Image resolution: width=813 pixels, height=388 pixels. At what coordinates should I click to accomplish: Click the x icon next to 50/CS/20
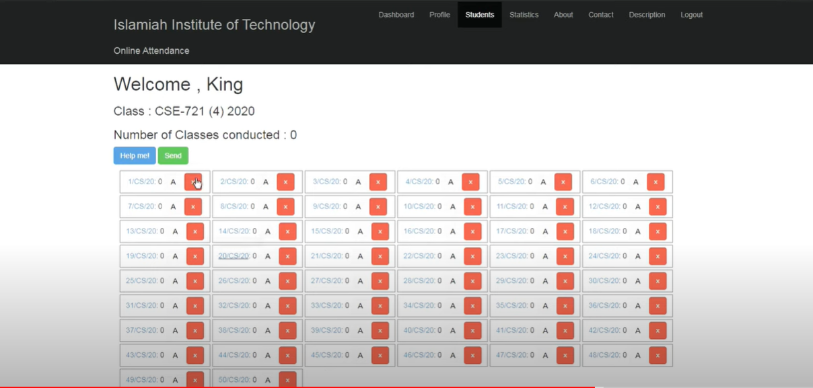287,379
